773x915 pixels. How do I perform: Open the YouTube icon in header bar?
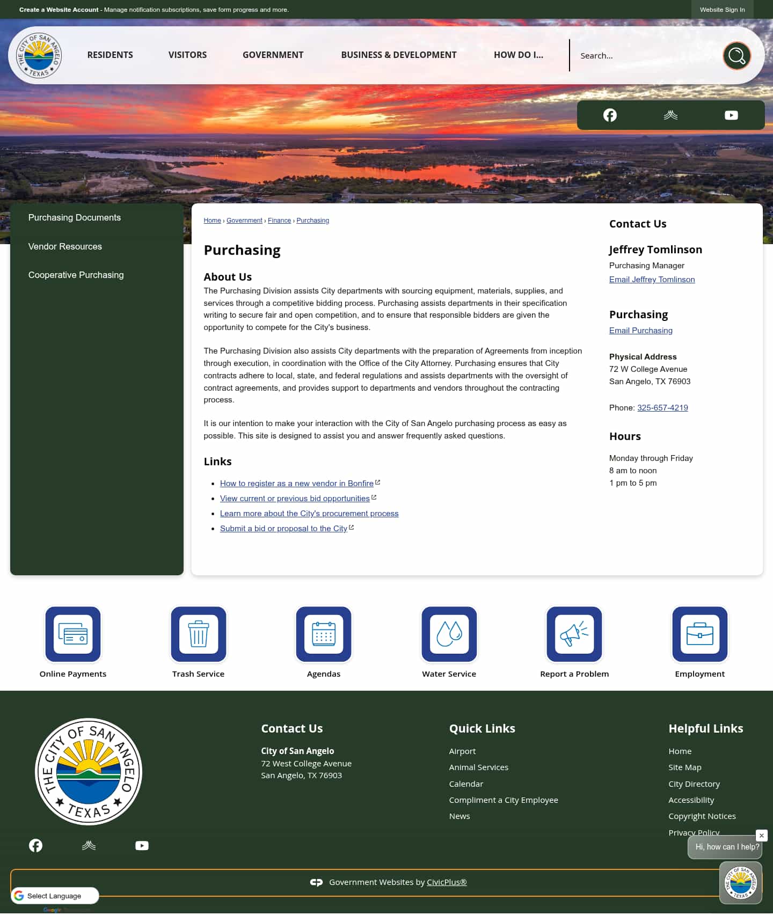pyautogui.click(x=731, y=115)
